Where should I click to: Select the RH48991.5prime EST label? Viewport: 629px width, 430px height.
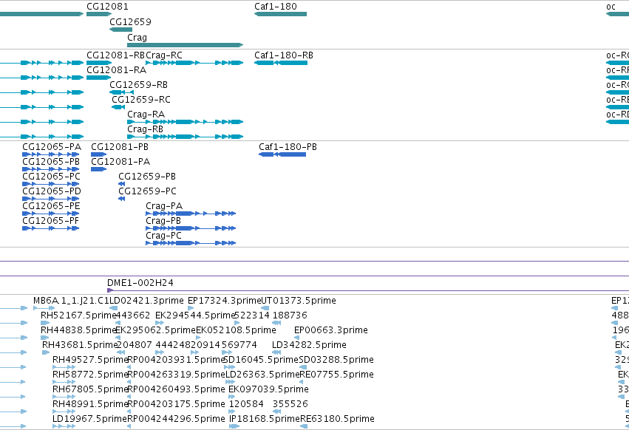[x=90, y=404]
